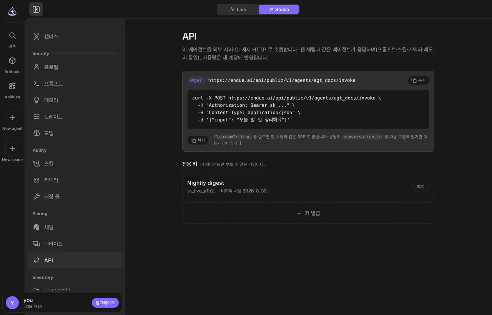Click the POST method badge
This screenshot has width=492, height=315.
click(x=196, y=80)
